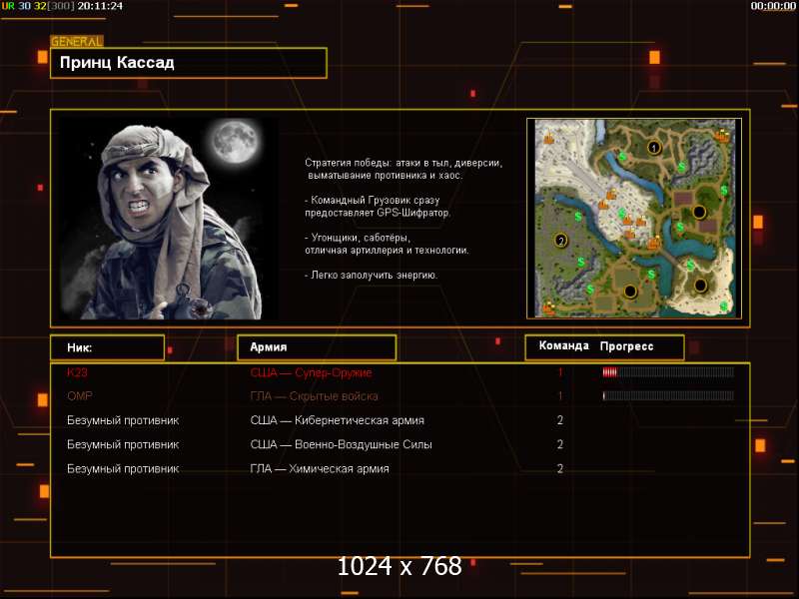Click the orange building icon in the map's bottom-left corner

point(548,307)
